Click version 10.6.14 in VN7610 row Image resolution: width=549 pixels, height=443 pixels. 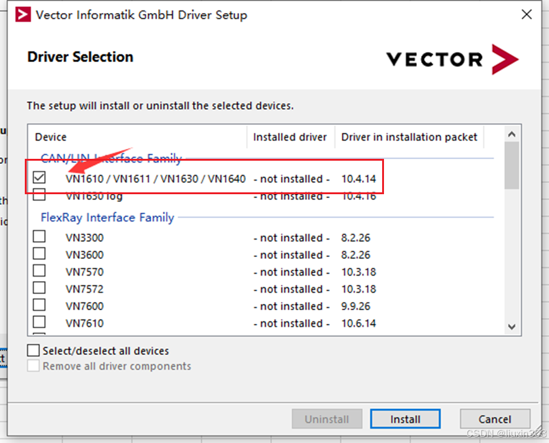pyautogui.click(x=359, y=323)
